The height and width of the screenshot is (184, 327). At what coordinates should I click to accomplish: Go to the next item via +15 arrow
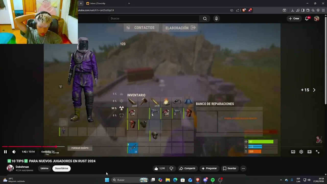[314, 90]
